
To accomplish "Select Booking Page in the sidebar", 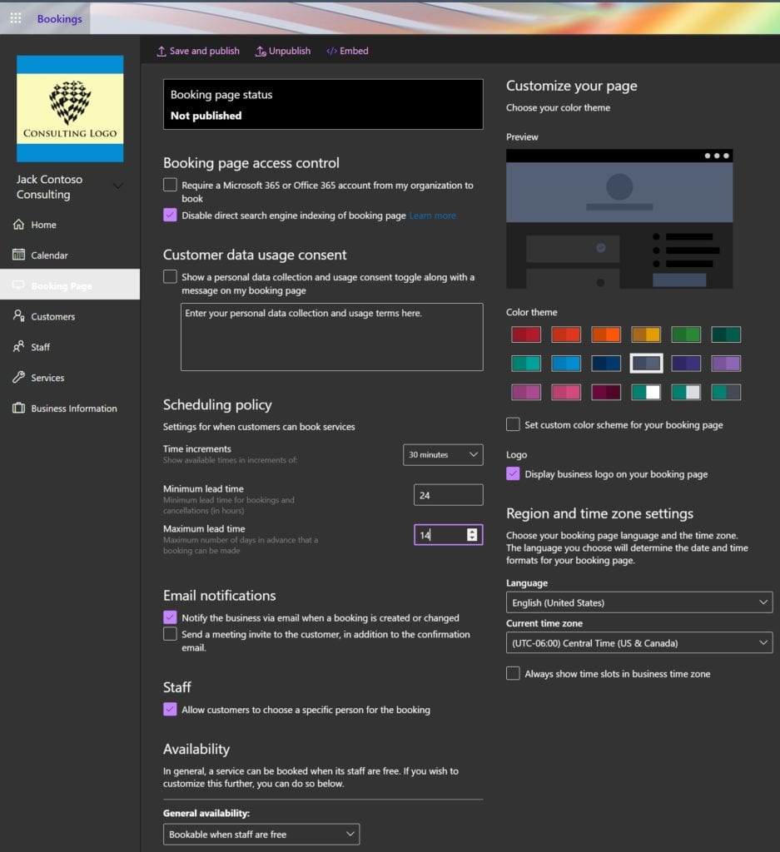I will pyautogui.click(x=70, y=286).
